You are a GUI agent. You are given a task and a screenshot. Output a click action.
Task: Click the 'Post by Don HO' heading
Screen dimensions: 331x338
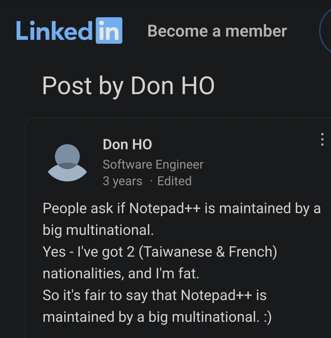pos(128,86)
